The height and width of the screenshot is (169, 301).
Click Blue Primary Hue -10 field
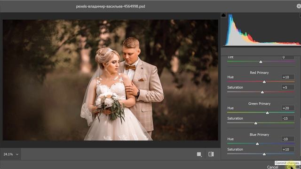(288, 139)
